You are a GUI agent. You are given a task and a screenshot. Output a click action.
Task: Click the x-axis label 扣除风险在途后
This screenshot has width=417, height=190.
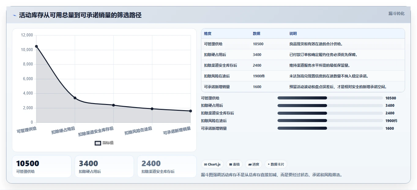coord(138,131)
